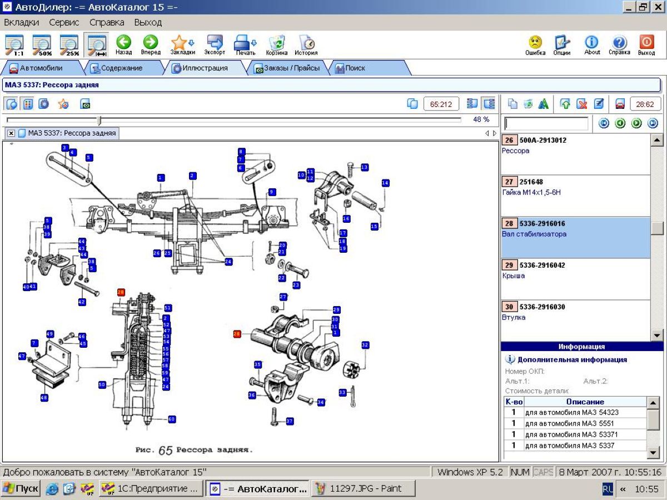
Task: Go to previous part with green arrow
Action: [x=620, y=123]
